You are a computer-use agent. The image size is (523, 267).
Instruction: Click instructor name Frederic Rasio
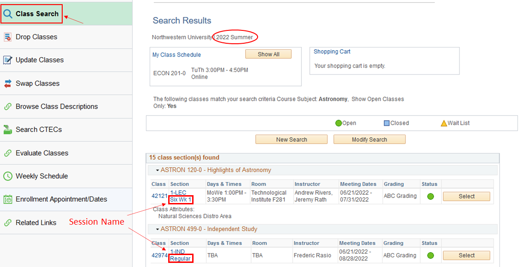tap(312, 255)
